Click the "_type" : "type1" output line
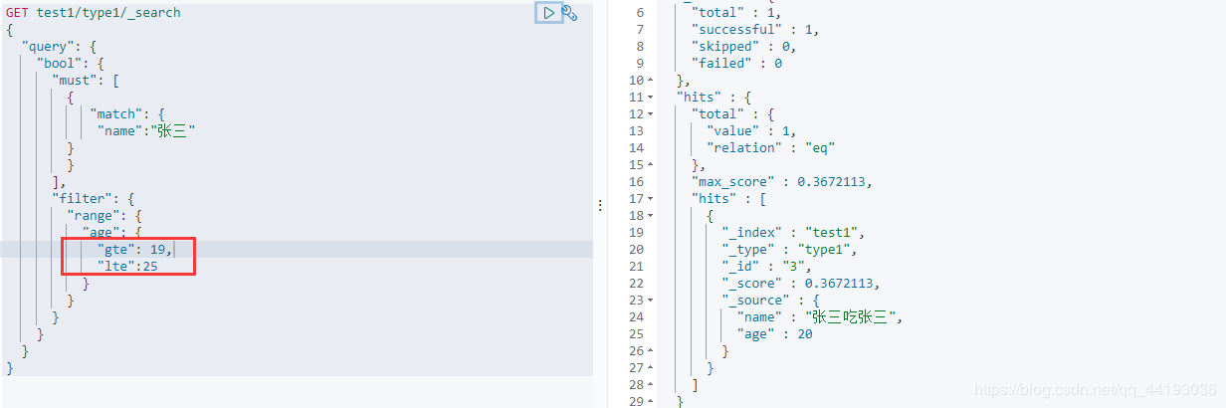The image size is (1226, 408). pos(789,249)
